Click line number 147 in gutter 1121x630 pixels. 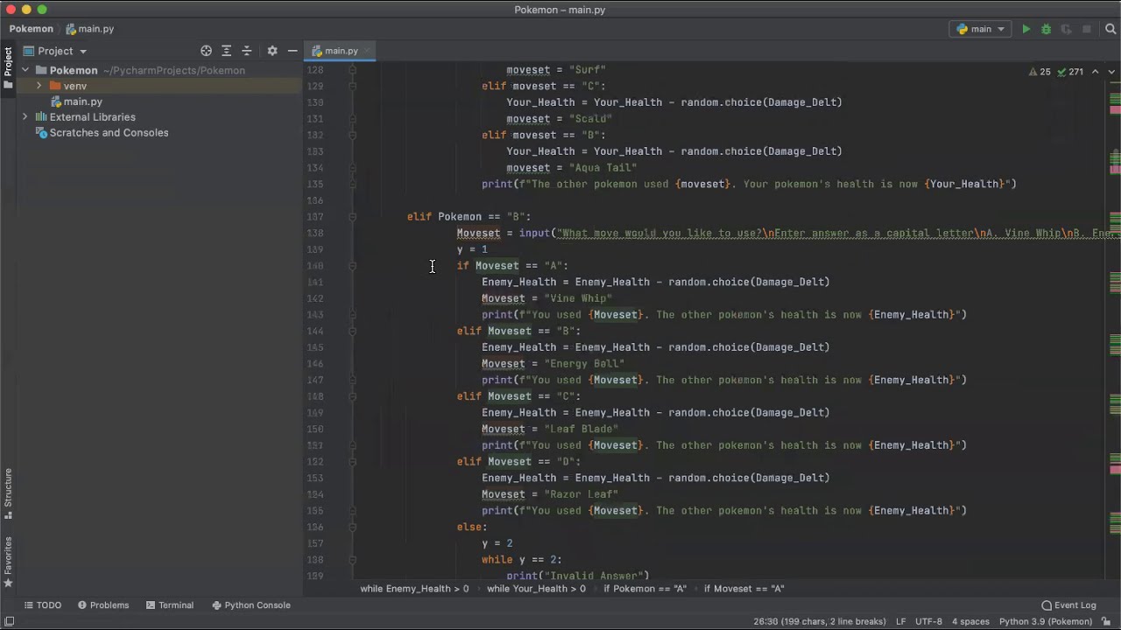tap(315, 381)
